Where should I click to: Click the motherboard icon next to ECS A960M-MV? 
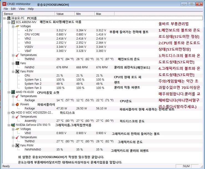pyautogui.click(x=13, y=22)
